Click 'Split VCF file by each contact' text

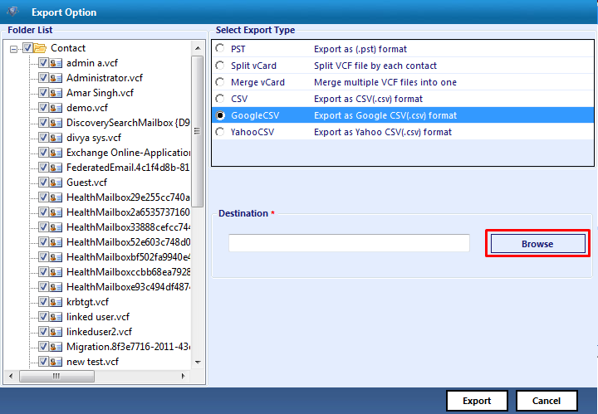tap(375, 66)
